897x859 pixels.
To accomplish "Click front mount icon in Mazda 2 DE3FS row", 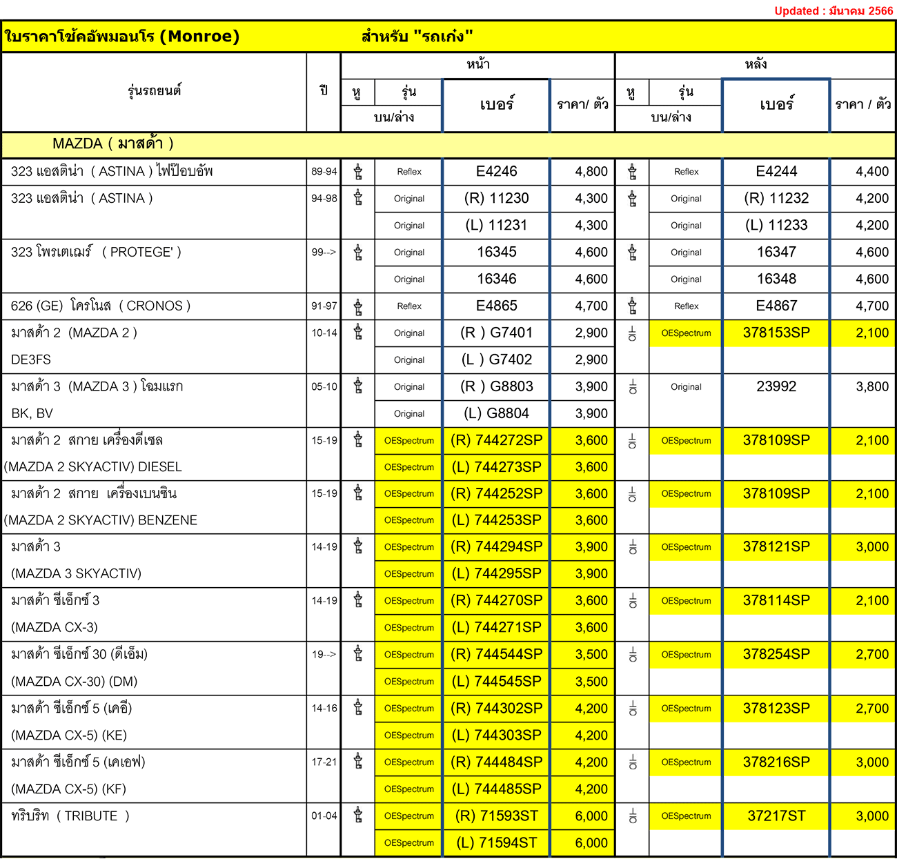I will 357,333.
